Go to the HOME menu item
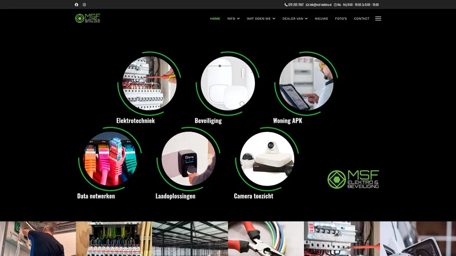Viewport: 456px width, 256px height. (215, 19)
